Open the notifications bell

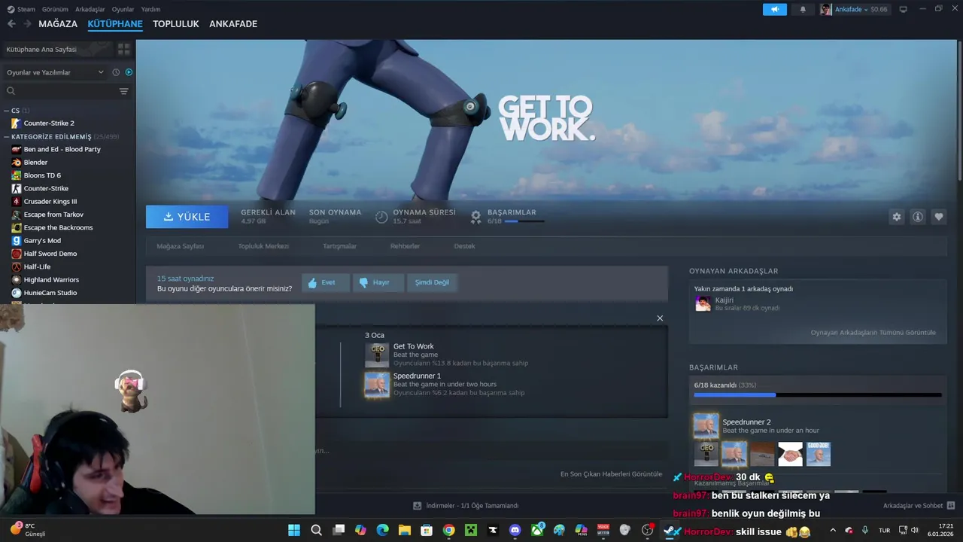(803, 9)
